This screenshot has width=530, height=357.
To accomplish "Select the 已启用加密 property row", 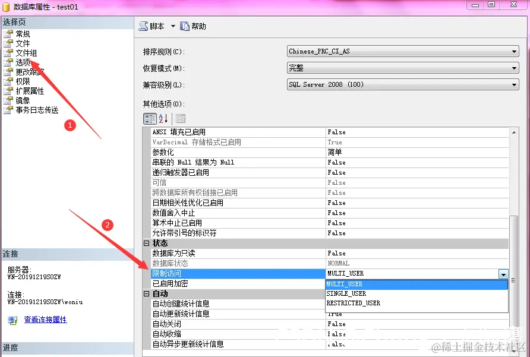I will (x=238, y=283).
